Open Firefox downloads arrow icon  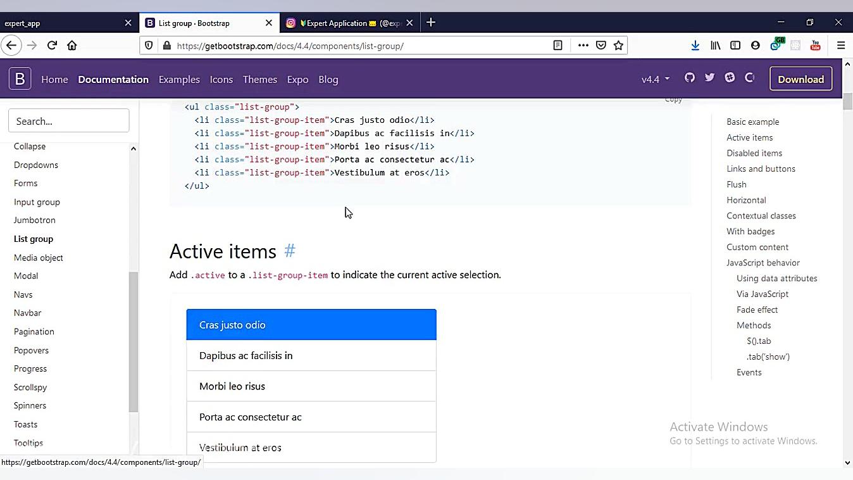(x=695, y=46)
